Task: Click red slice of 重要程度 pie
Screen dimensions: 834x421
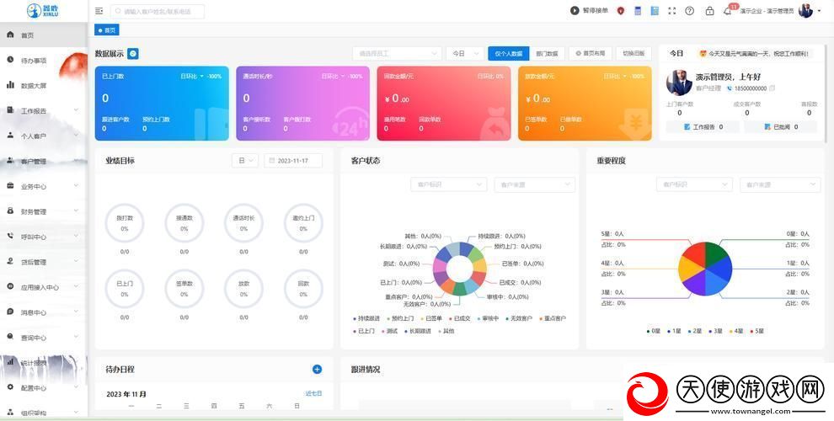Action: pyautogui.click(x=693, y=253)
